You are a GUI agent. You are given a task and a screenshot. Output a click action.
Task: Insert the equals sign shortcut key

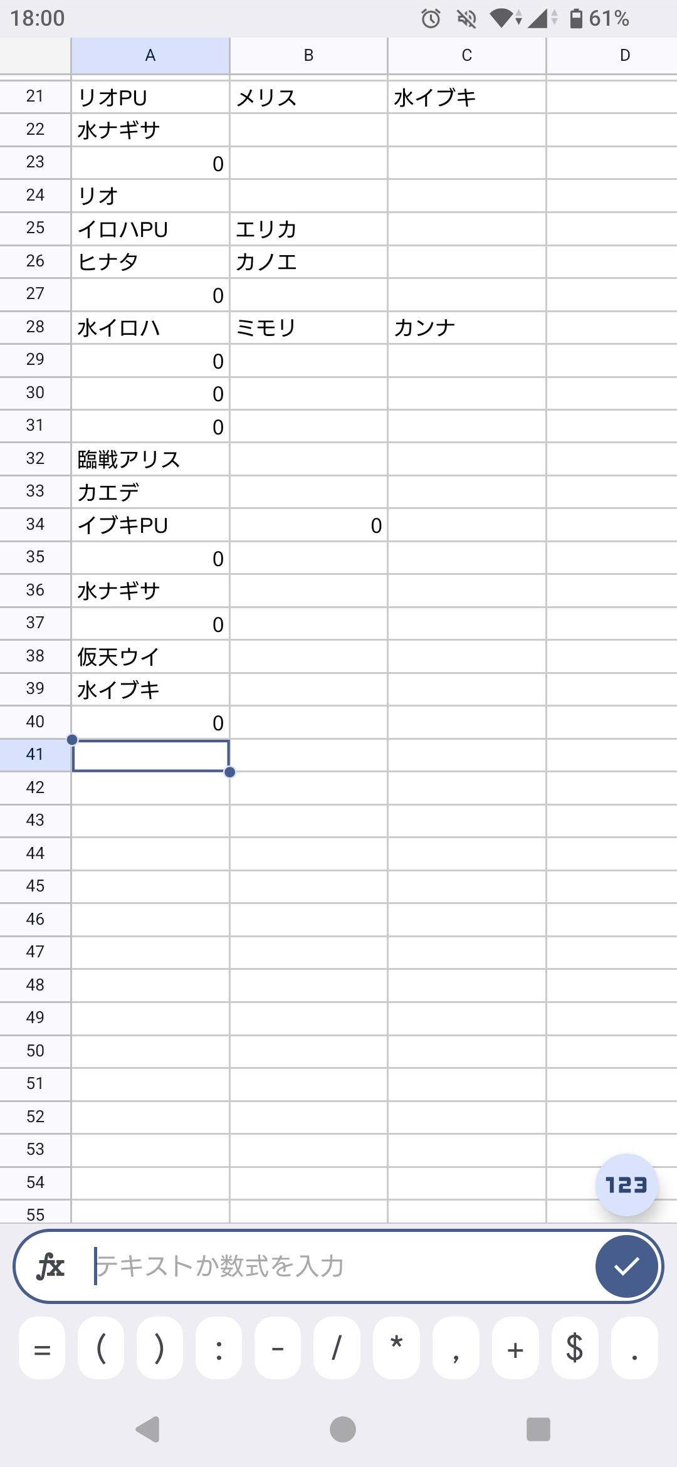pos(42,1348)
